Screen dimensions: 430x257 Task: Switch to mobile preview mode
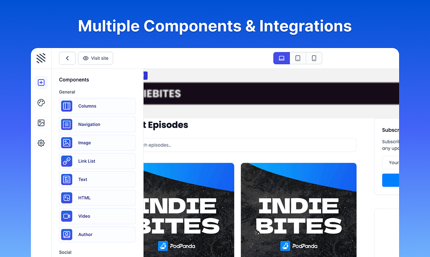(x=314, y=58)
